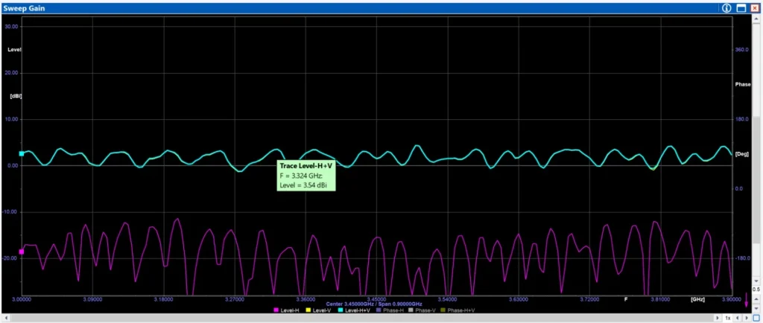Toggle the Level-H+V trace legend
Image resolution: width=763 pixels, height=323 pixels.
tap(355, 310)
